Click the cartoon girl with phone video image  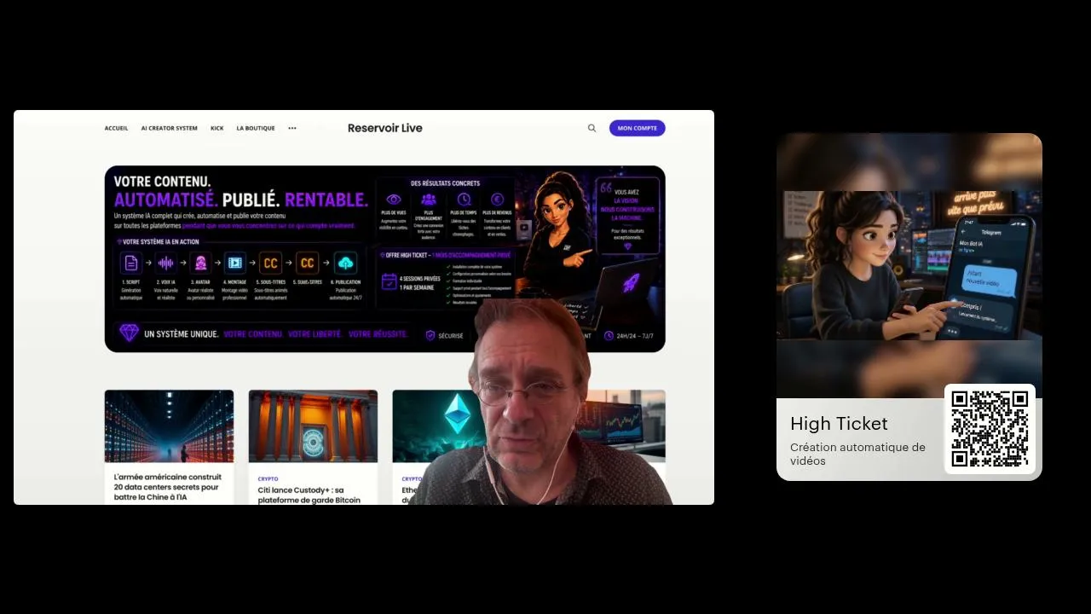click(x=909, y=265)
